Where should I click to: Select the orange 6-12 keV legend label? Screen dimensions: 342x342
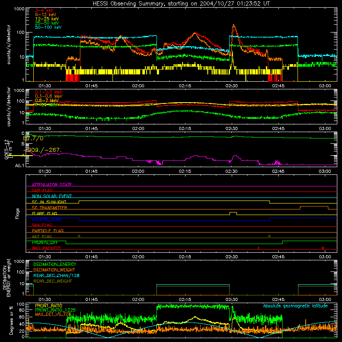click(x=46, y=15)
